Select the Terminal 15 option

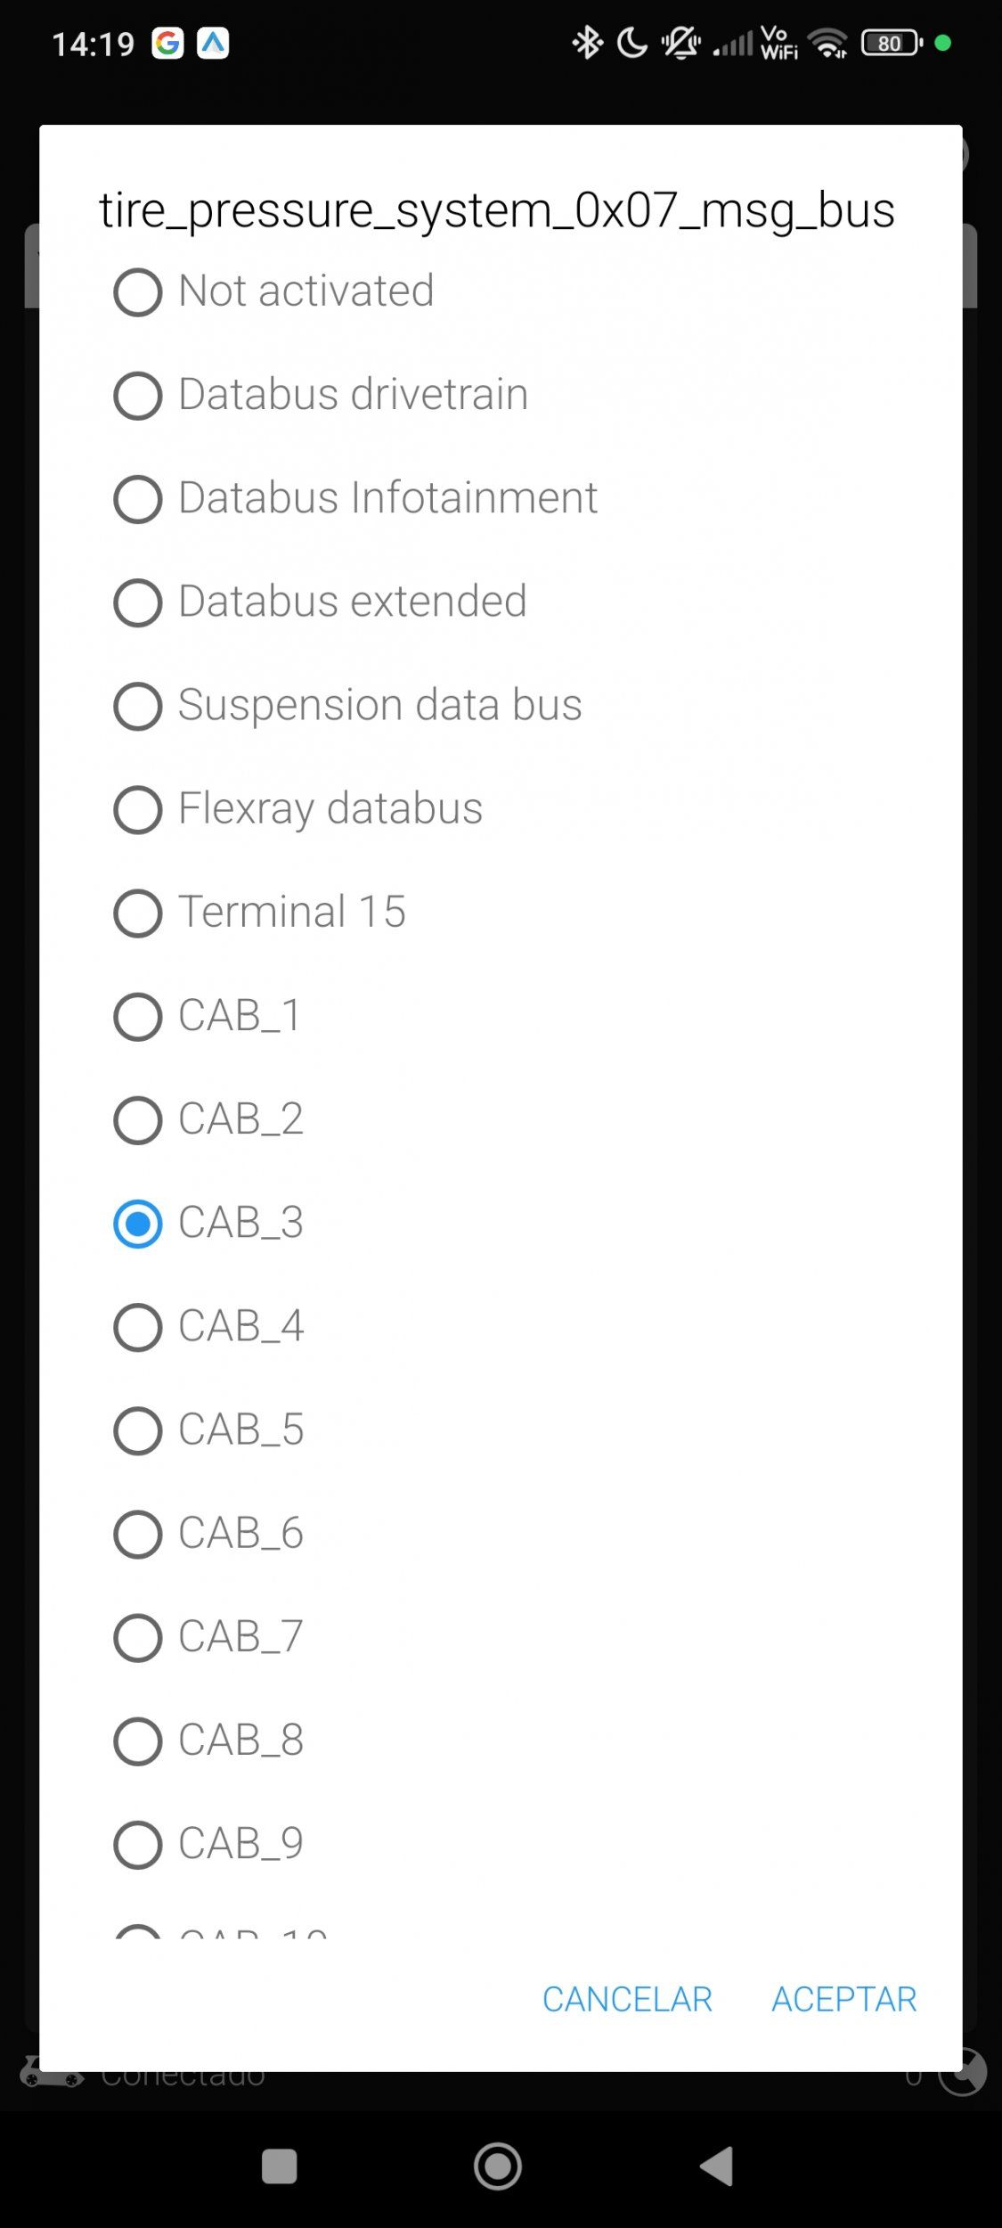click(x=138, y=913)
